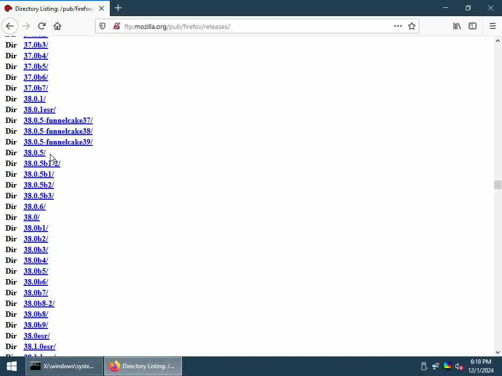Screen dimensions: 502x376
Task: Open the 37.0b7/ folder link
Action: point(36,88)
